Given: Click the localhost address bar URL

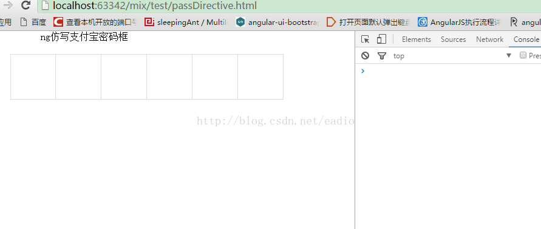Looking at the screenshot, I should tap(155, 5).
